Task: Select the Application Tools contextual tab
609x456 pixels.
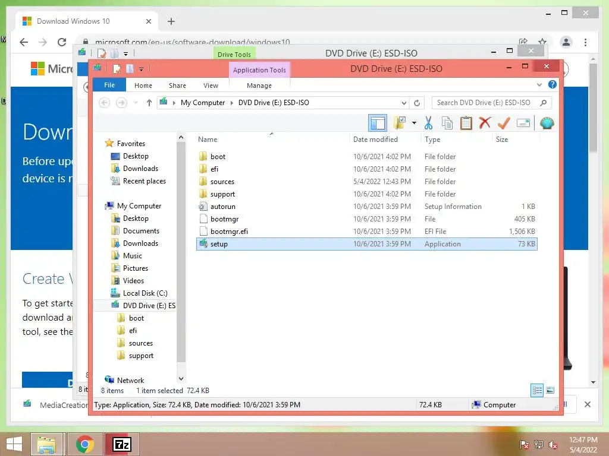Action: (259, 70)
